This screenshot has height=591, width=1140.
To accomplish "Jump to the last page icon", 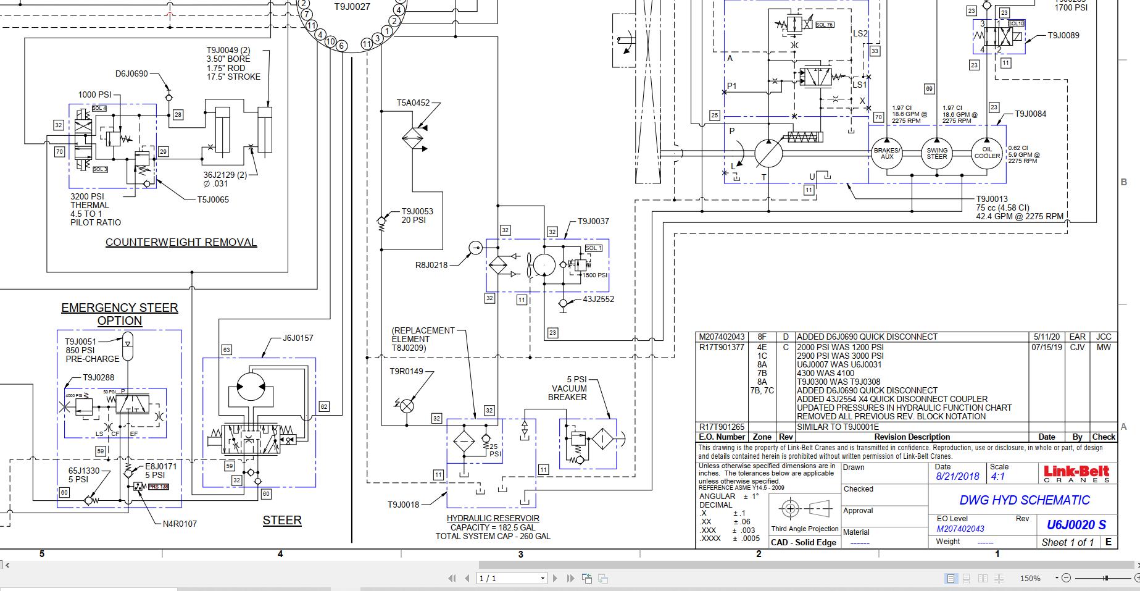I will pyautogui.click(x=569, y=579).
